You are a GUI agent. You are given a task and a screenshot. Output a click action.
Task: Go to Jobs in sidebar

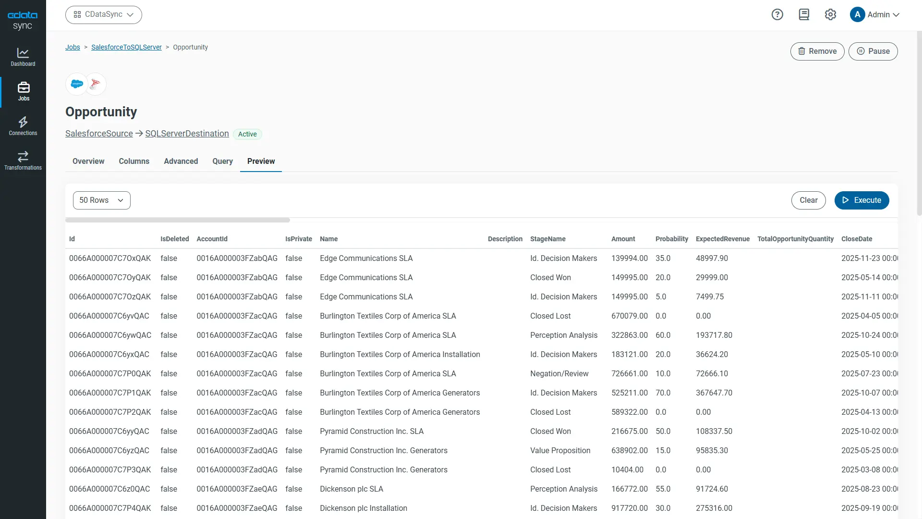tap(23, 91)
